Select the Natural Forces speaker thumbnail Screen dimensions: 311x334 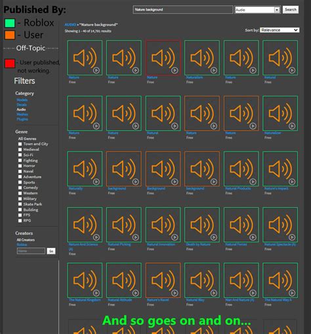click(x=241, y=224)
